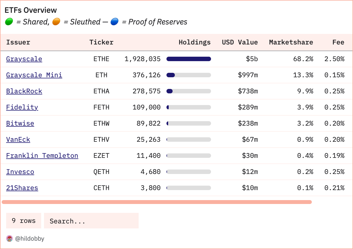This screenshot has height=249, width=353.
Task: Click the BlackRock ETHA holdings bar
Action: click(189, 91)
